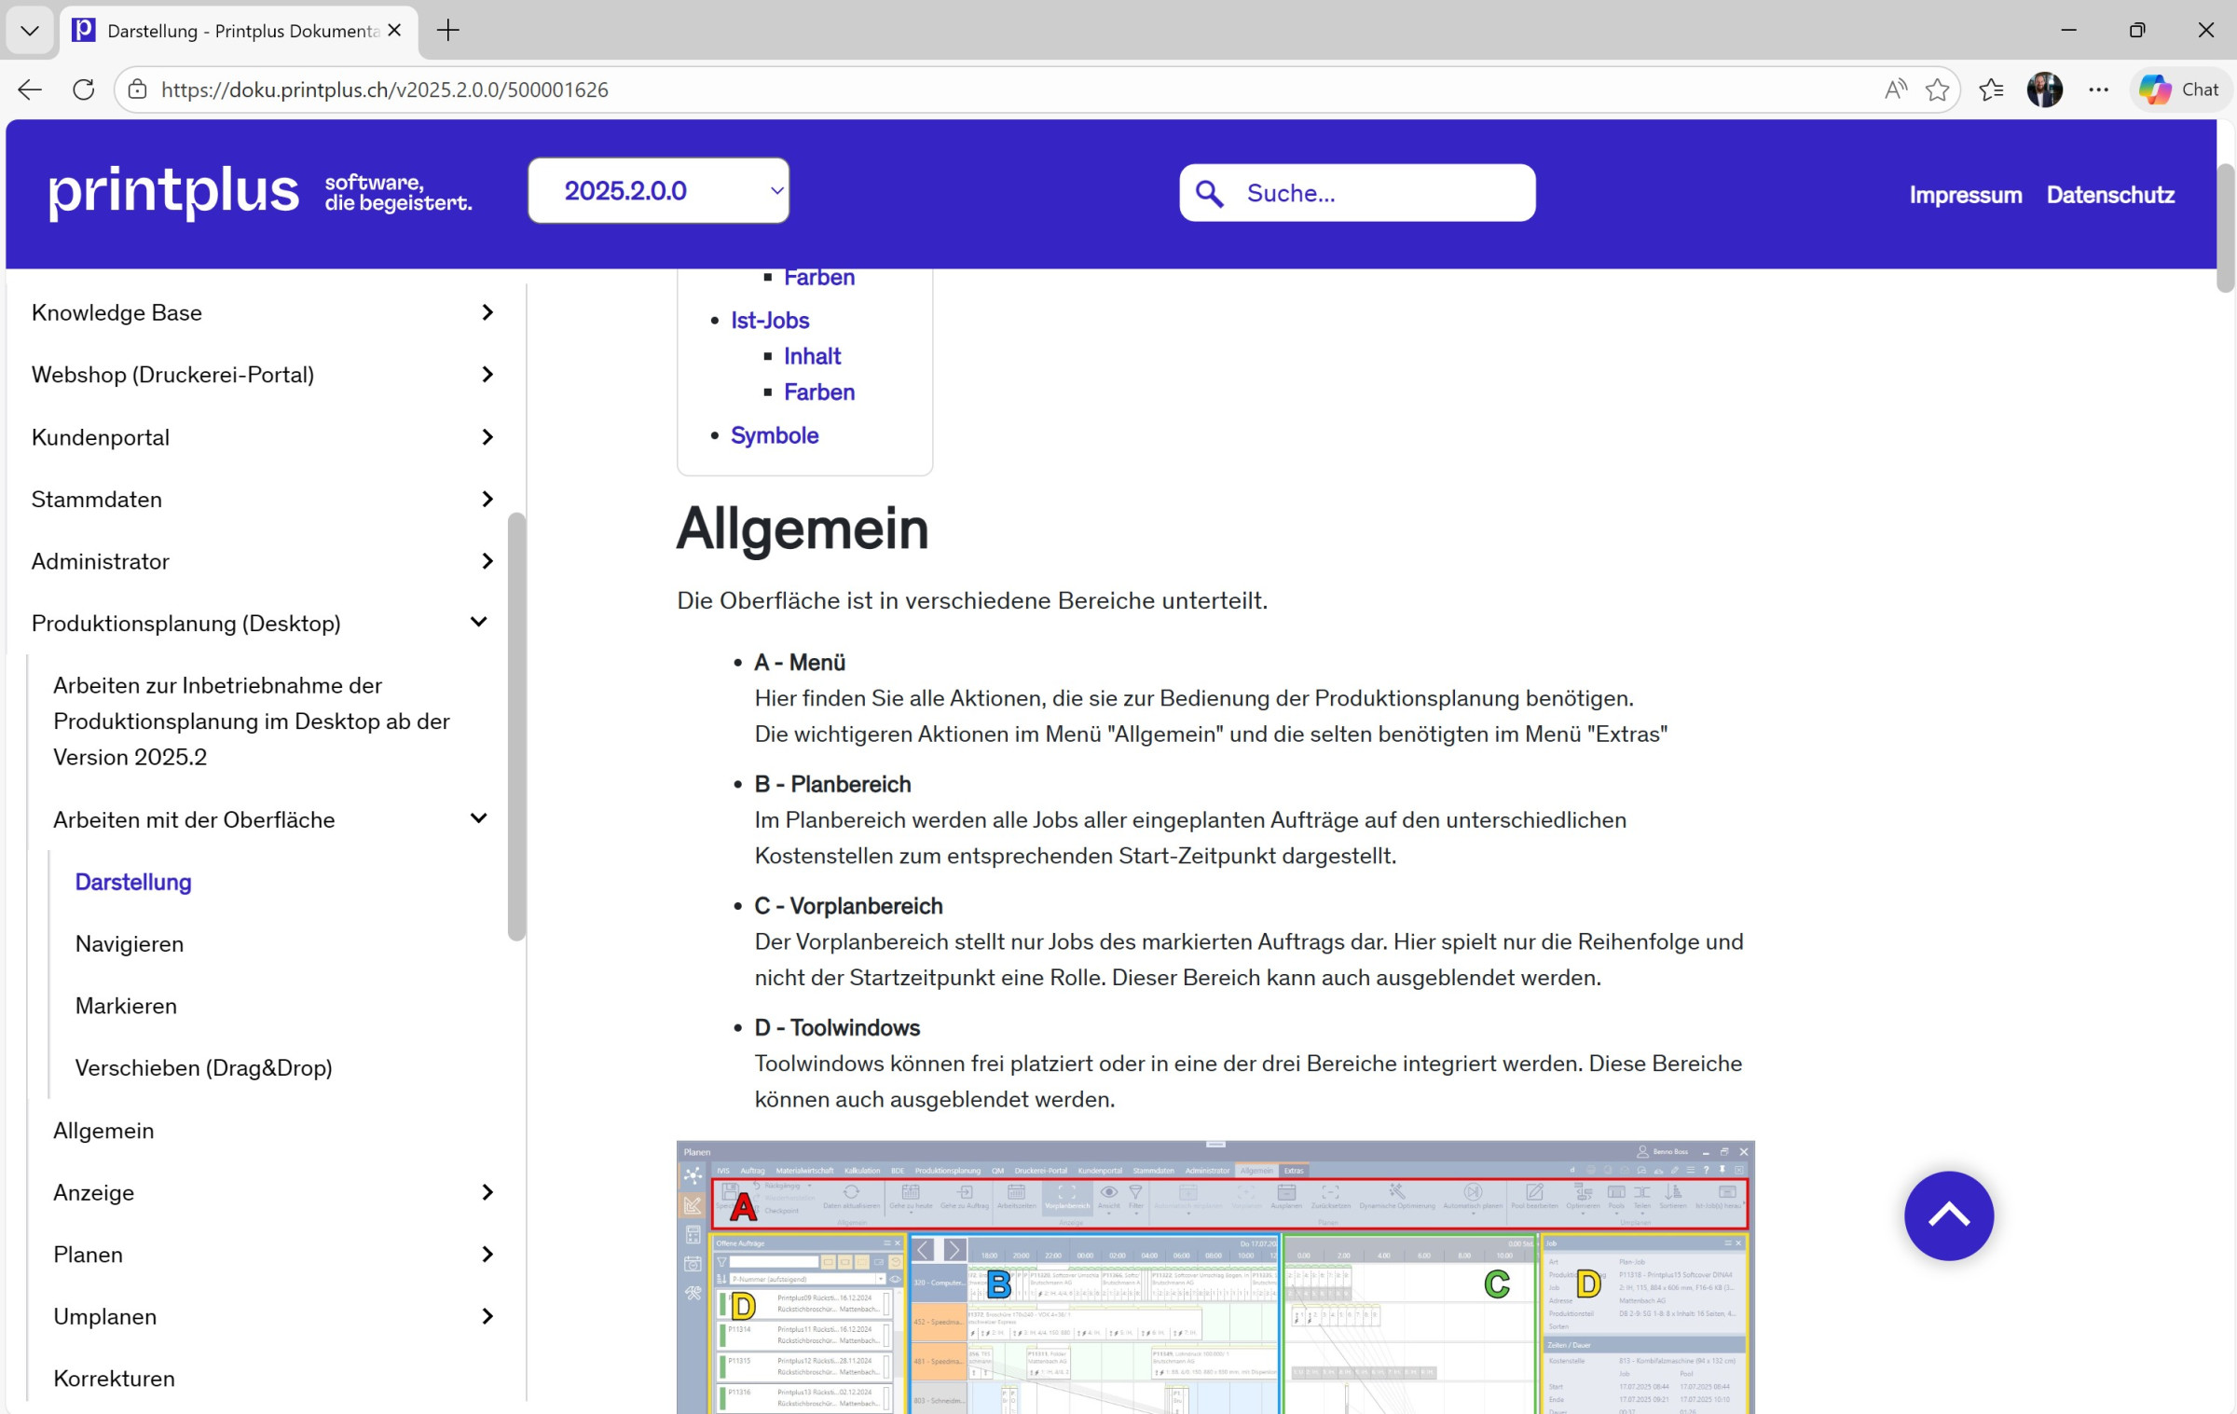Refresh the page with reload icon
This screenshot has width=2237, height=1414.
(84, 89)
